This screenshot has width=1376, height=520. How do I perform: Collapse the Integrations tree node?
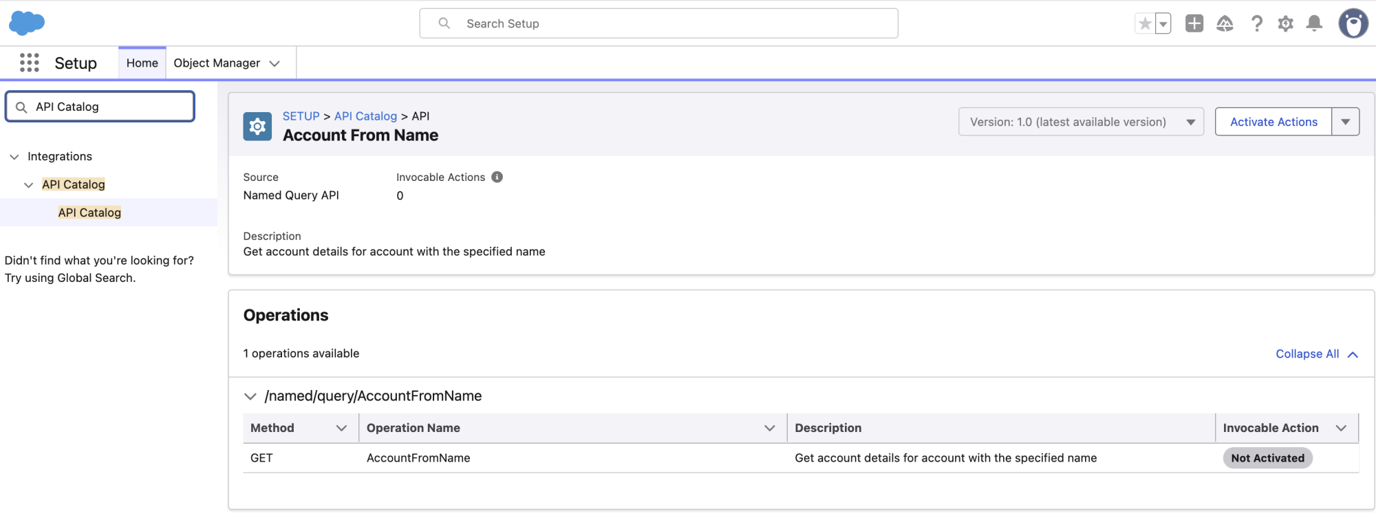point(14,157)
